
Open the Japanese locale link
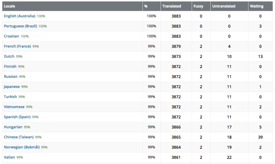(x=12, y=87)
